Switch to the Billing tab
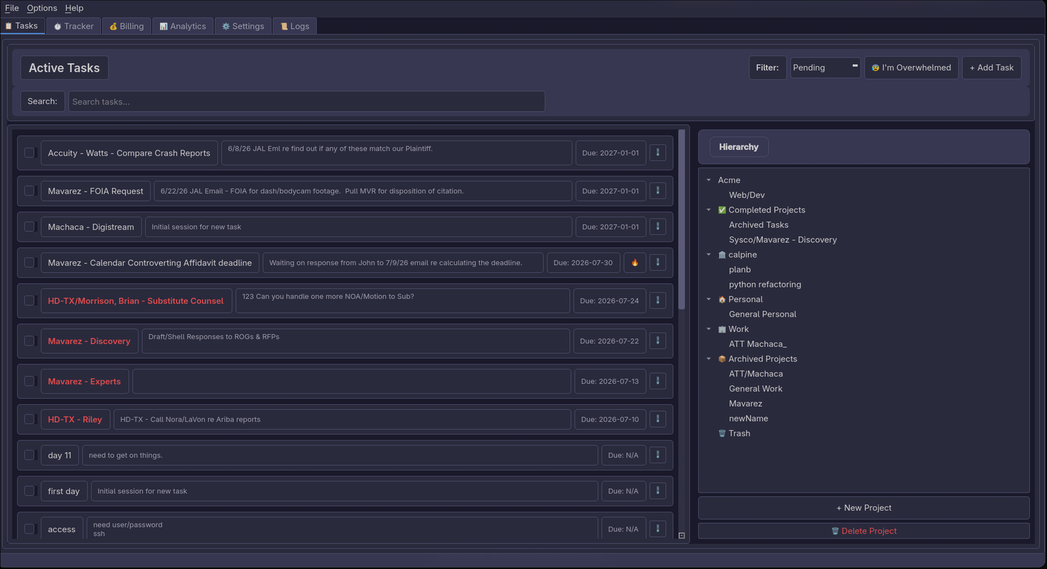Viewport: 1047px width, 569px height. pyautogui.click(x=126, y=26)
